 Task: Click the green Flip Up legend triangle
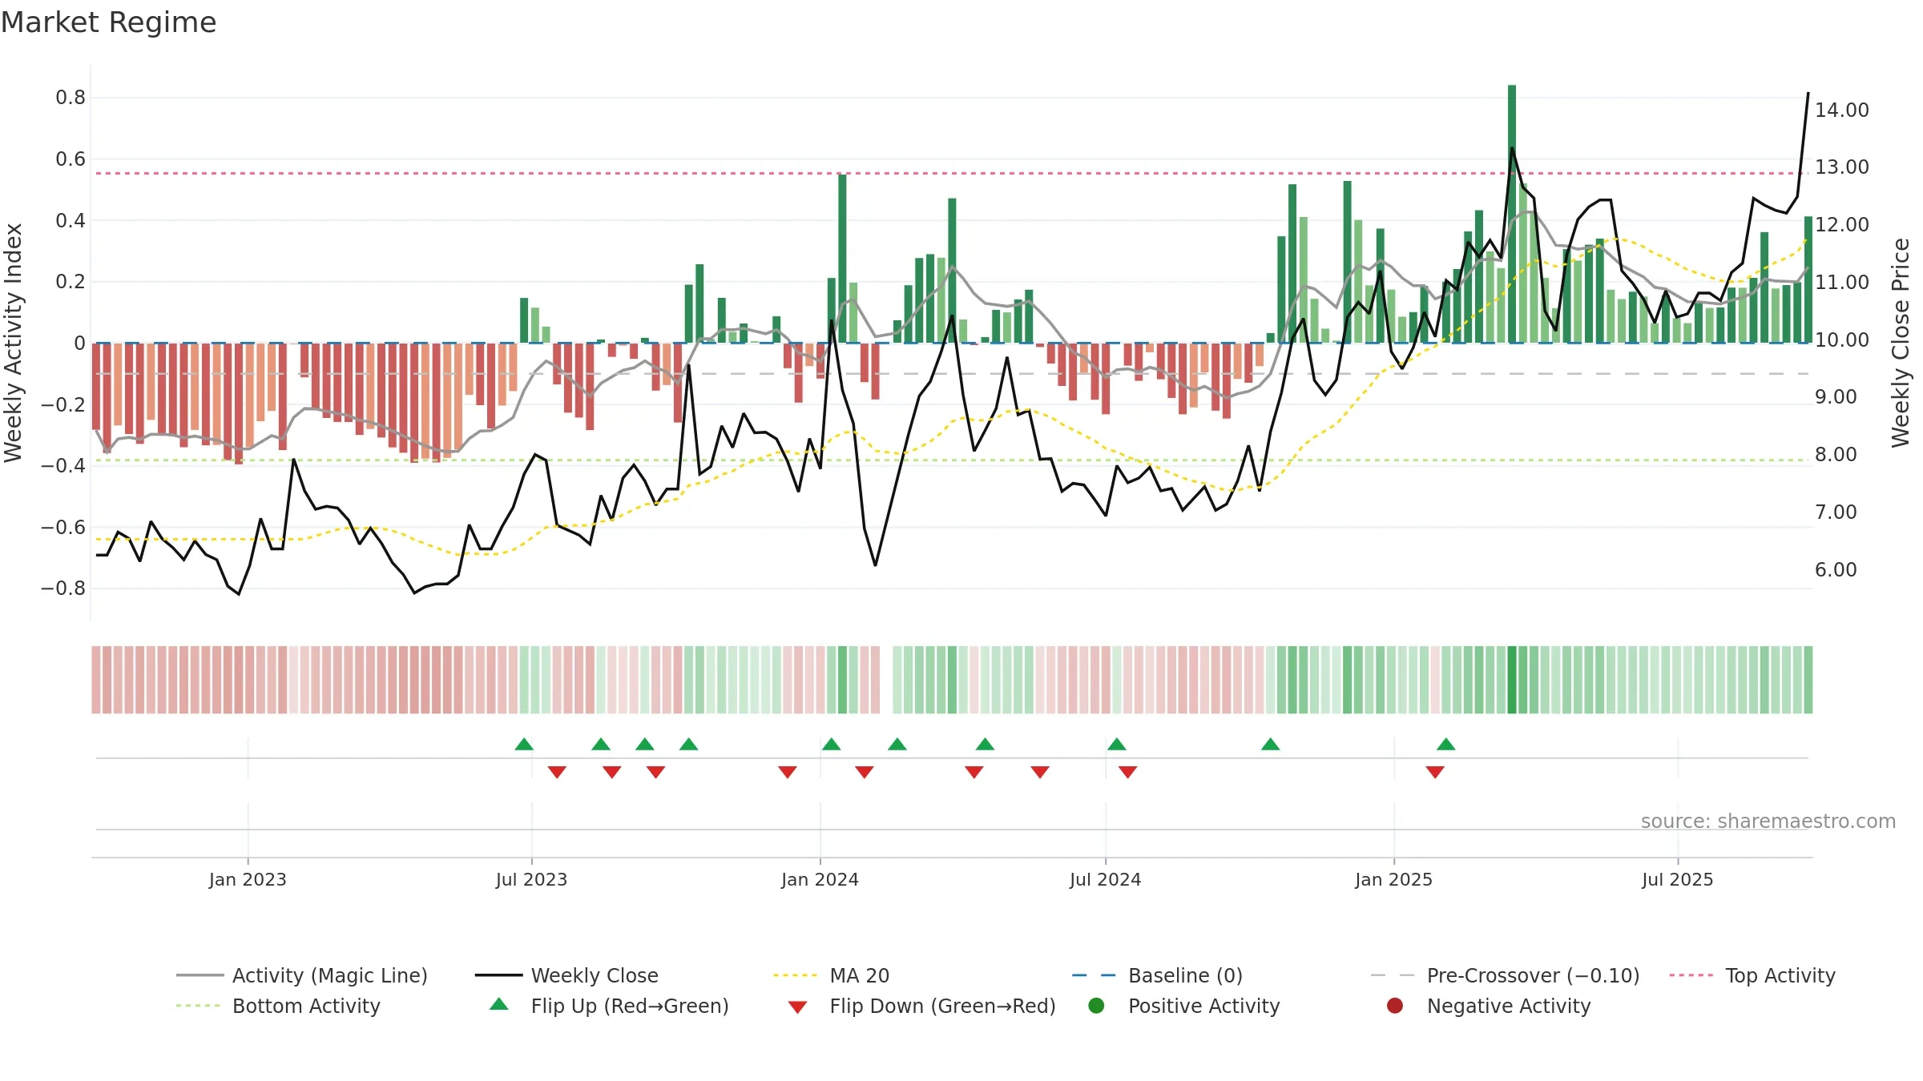point(499,1004)
